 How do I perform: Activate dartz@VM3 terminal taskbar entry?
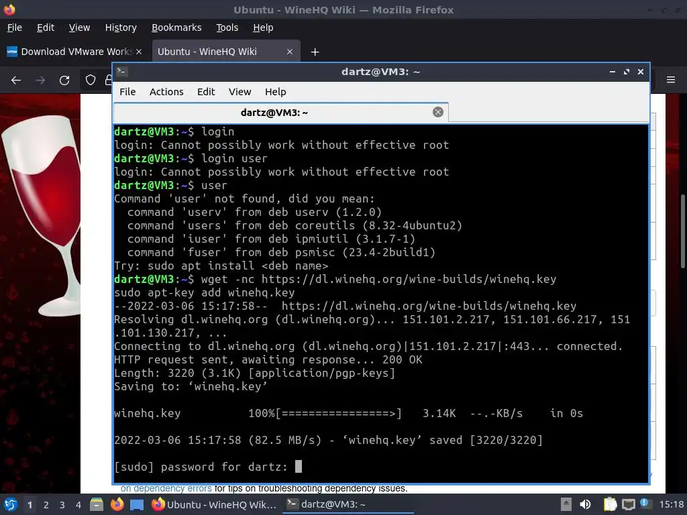pyautogui.click(x=349, y=504)
